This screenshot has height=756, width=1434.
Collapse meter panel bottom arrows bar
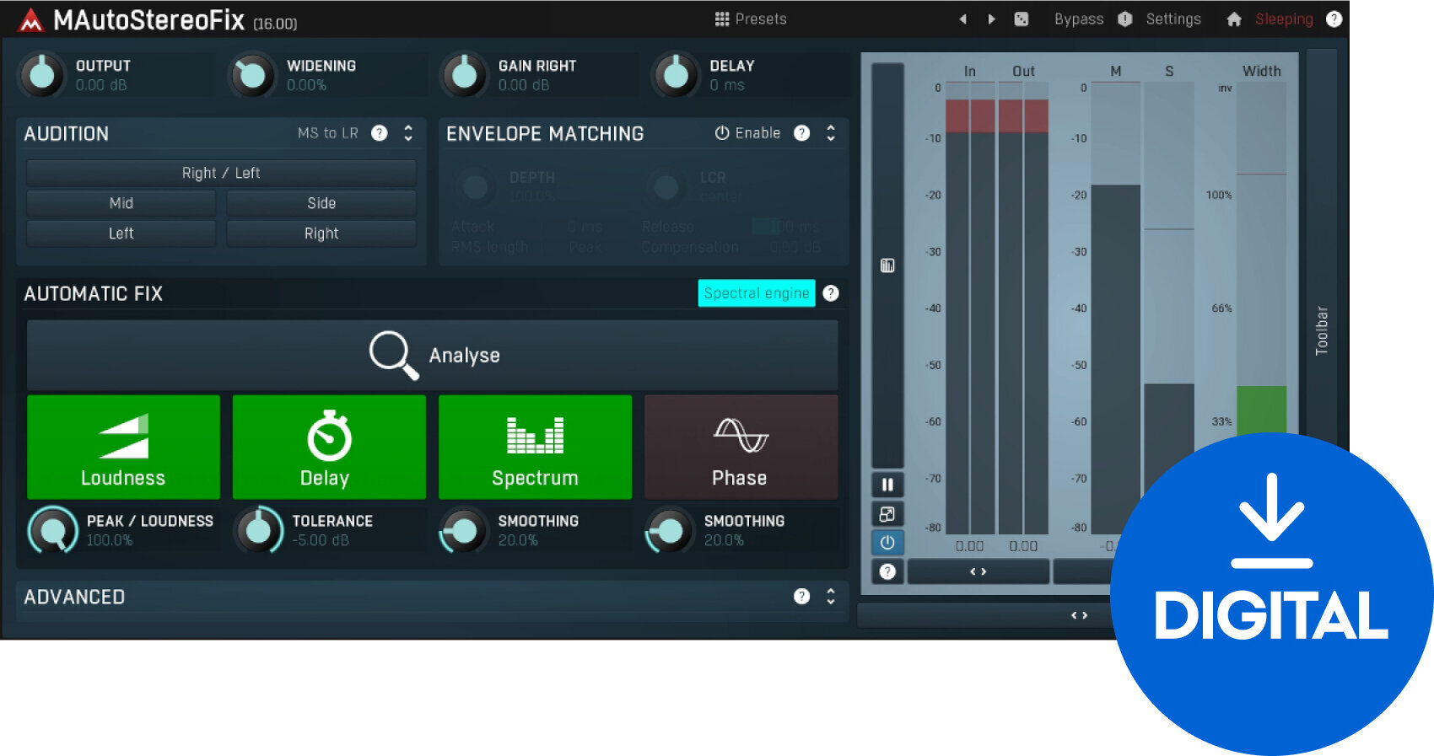pyautogui.click(x=1079, y=615)
